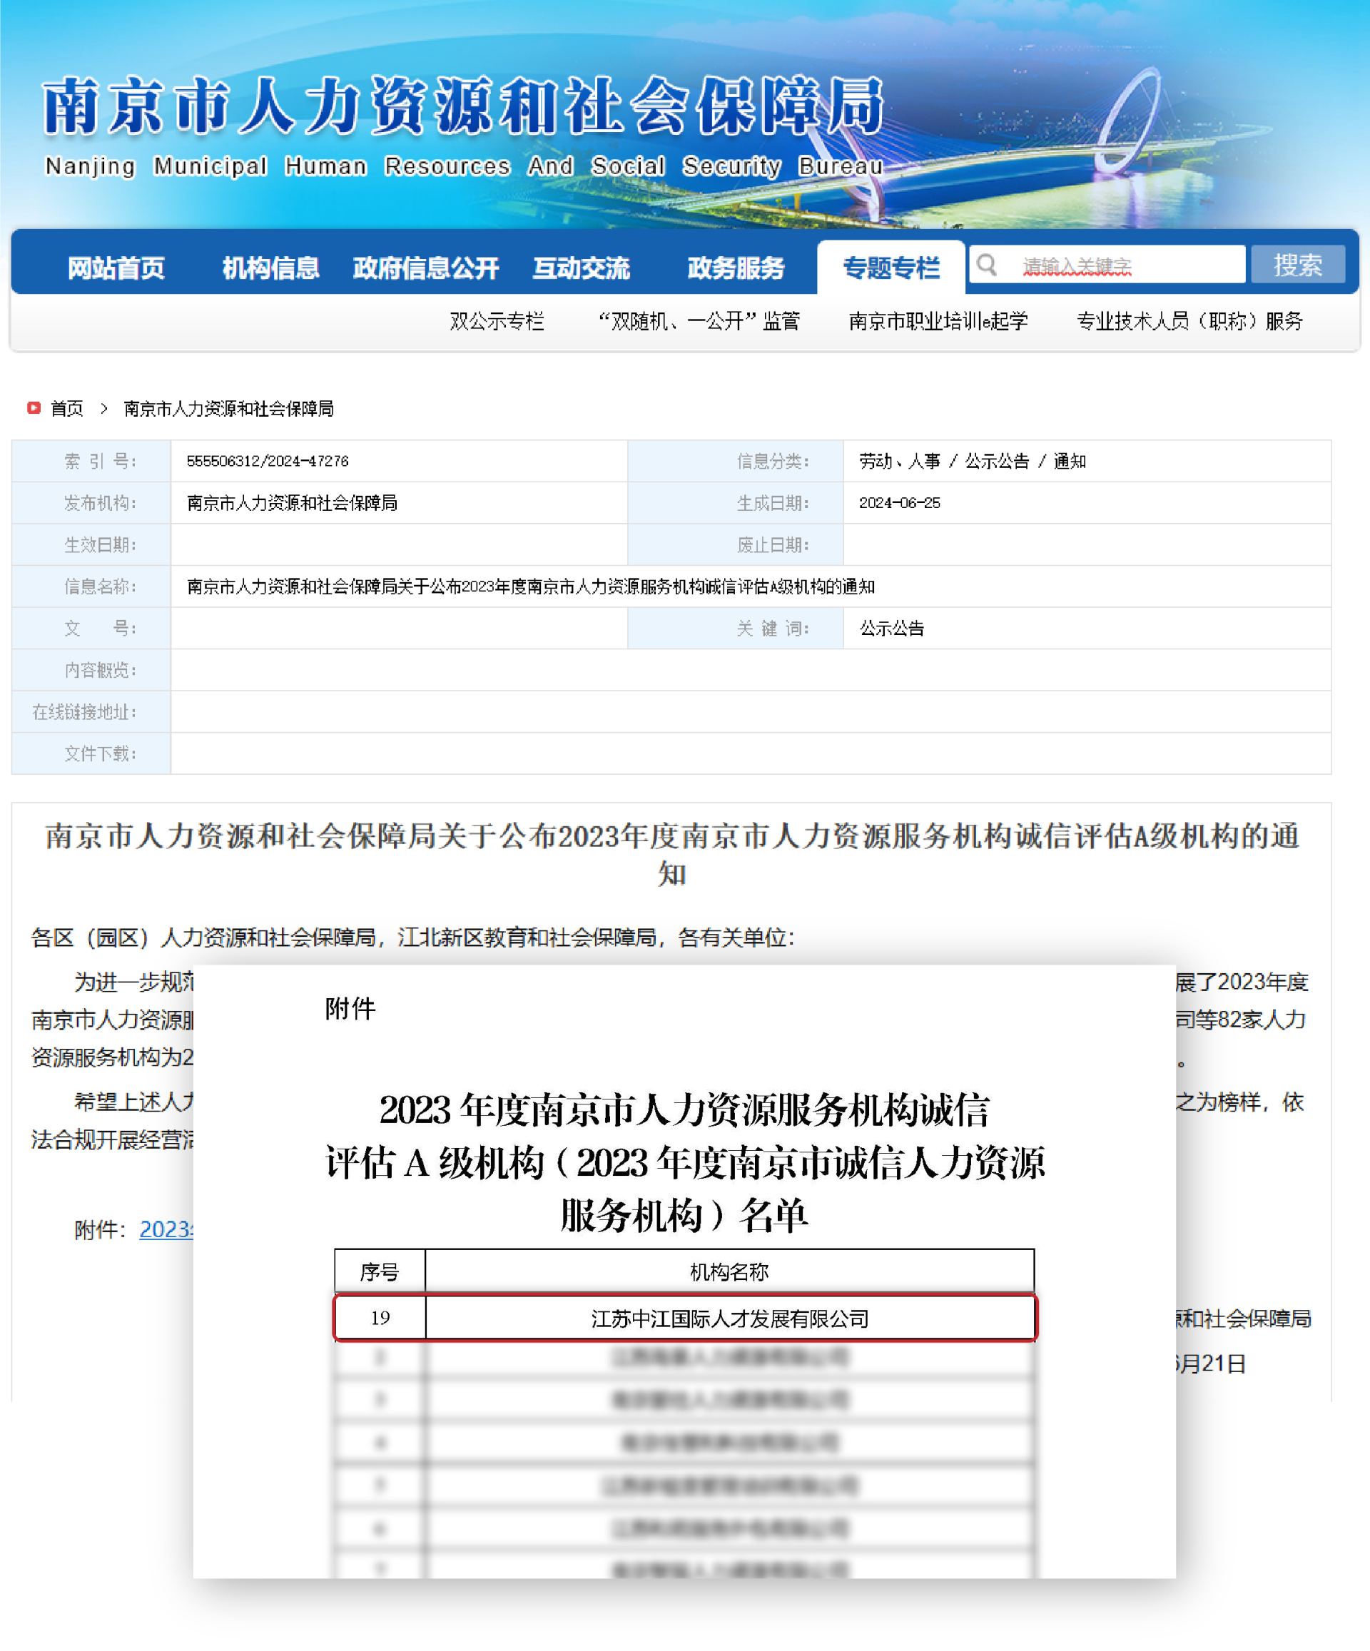Screen dimensions: 1370x1651
Task: Click the 信息名称 row title text
Action: coord(531,586)
